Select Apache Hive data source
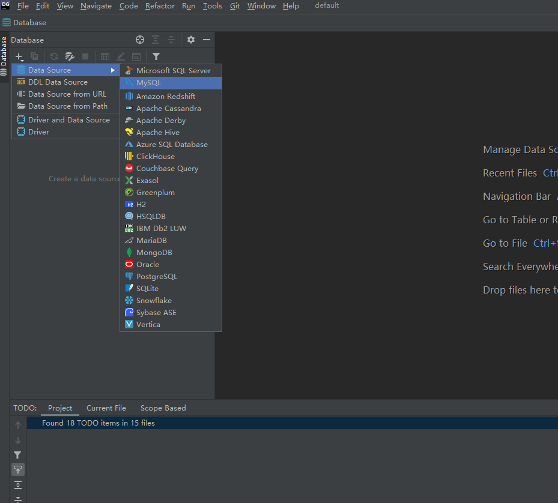This screenshot has height=503, width=558. click(171, 132)
